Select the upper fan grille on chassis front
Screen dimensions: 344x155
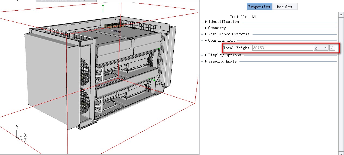coord(85,71)
